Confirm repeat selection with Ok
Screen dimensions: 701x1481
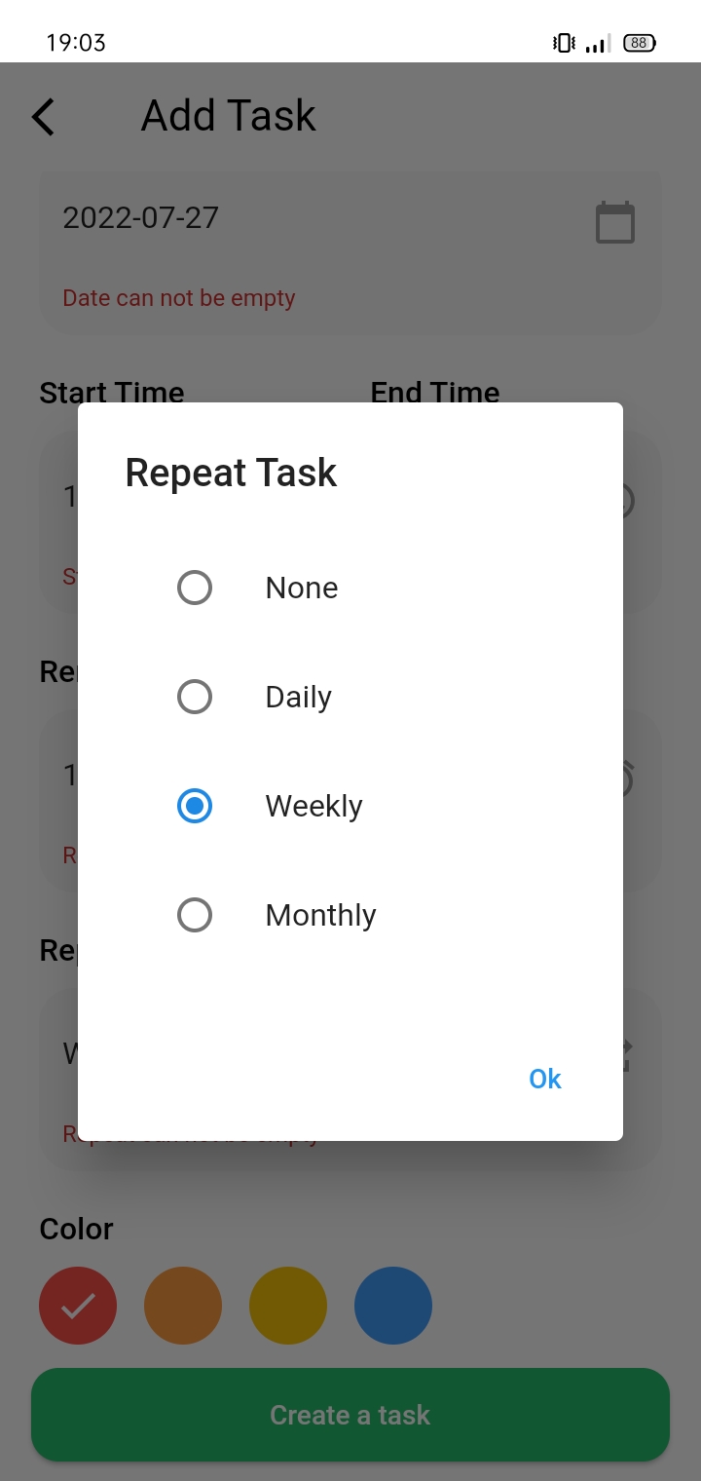[544, 1079]
